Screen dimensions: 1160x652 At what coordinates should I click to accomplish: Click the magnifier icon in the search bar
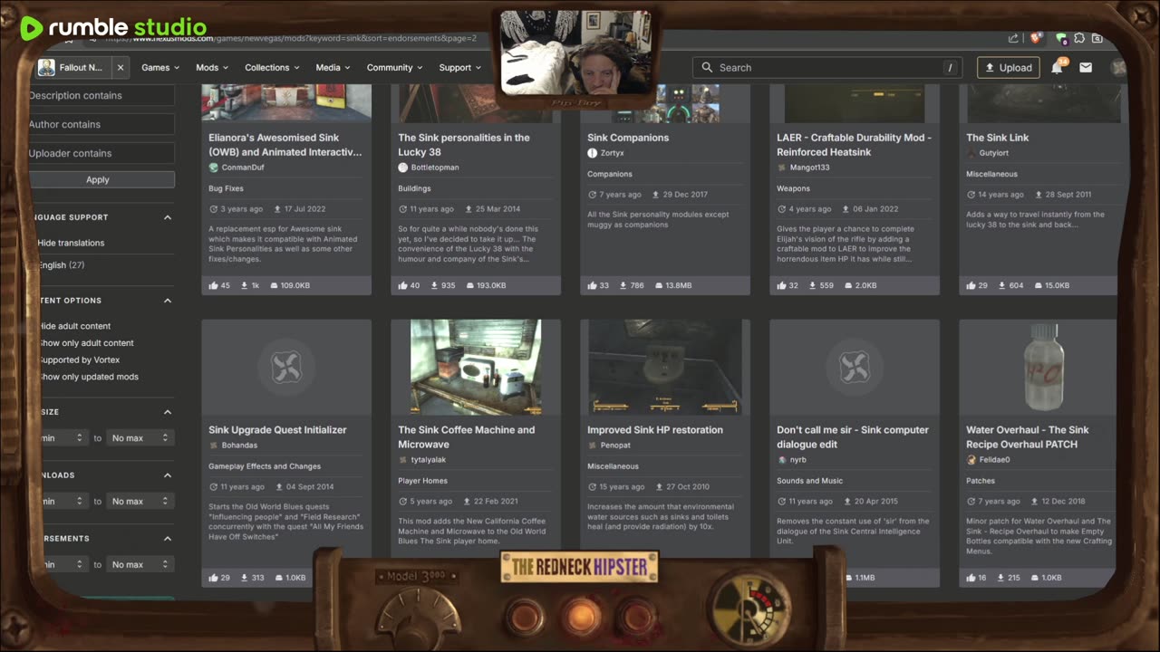[x=708, y=67]
